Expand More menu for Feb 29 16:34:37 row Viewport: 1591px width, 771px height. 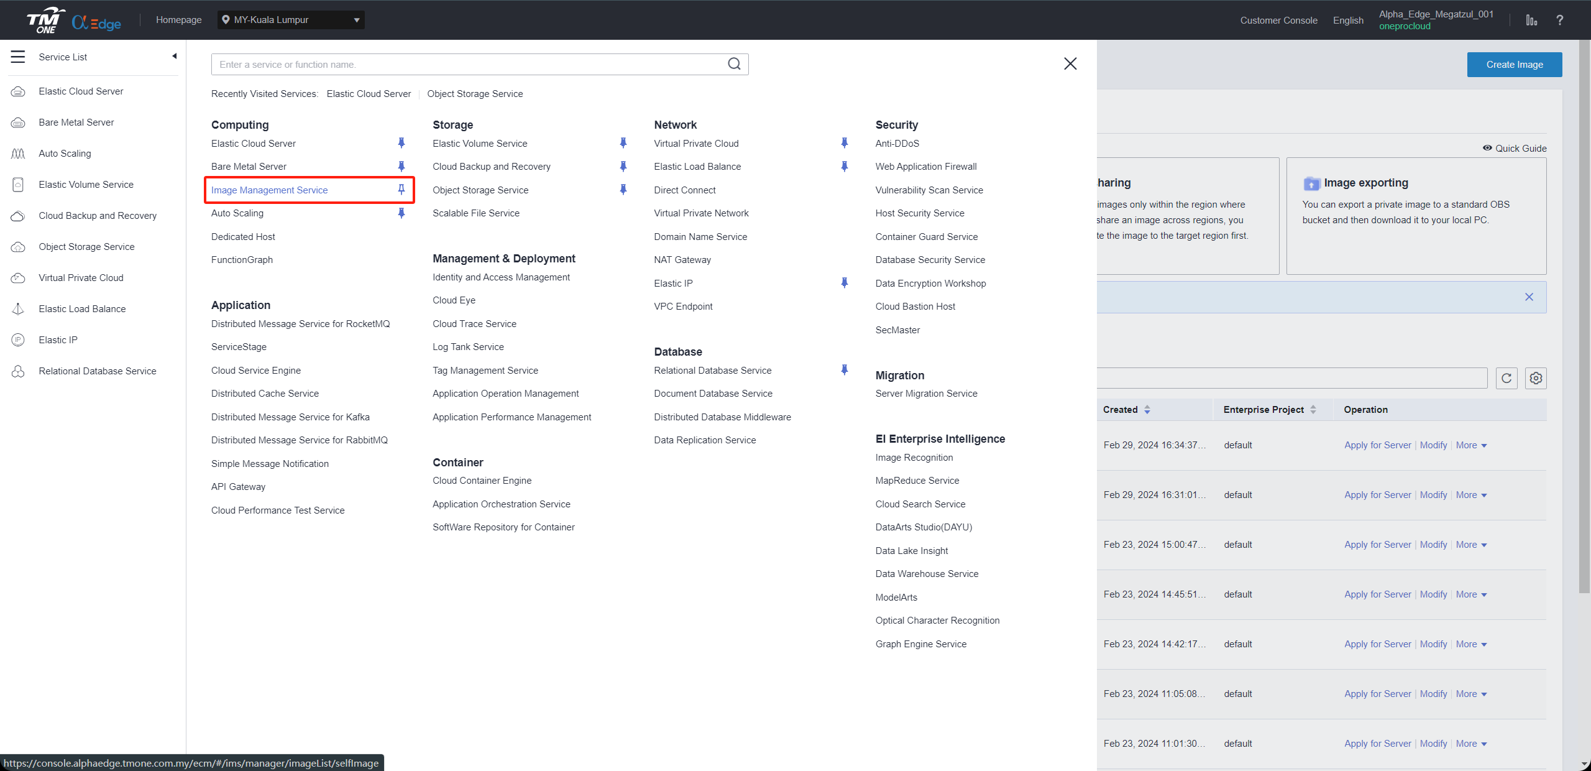point(1471,445)
